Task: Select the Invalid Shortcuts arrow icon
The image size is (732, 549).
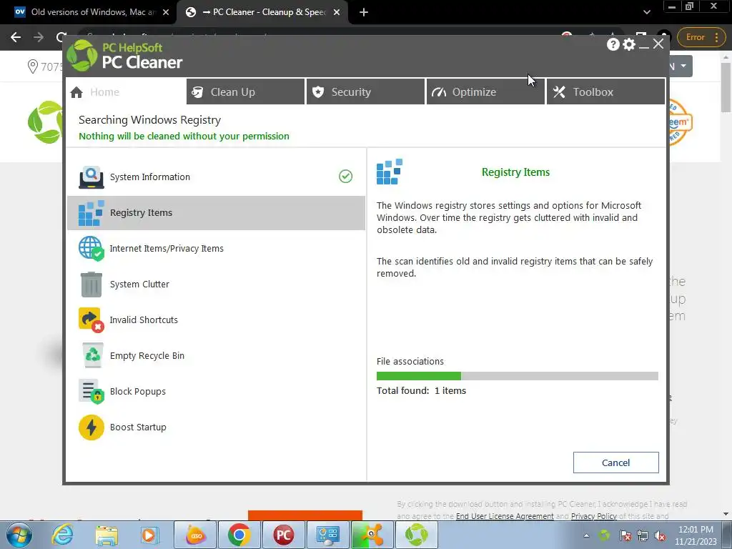Action: [91, 320]
